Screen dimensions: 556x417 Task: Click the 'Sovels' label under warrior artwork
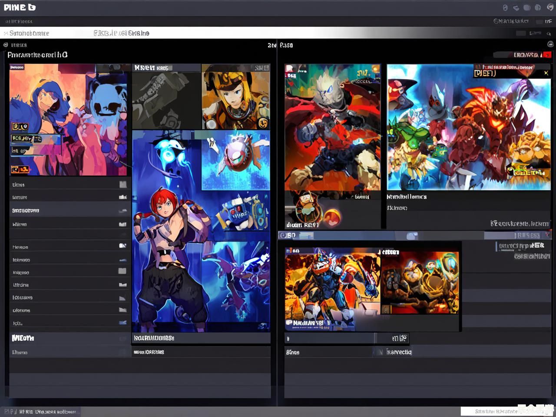[362, 197]
